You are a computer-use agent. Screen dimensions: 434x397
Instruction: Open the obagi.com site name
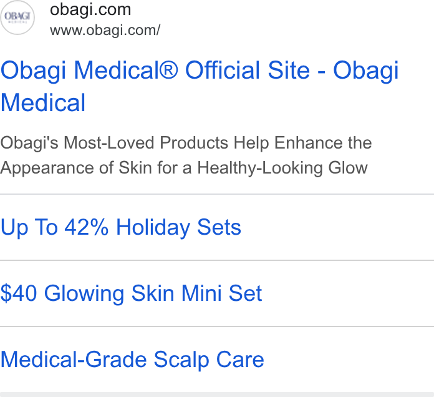[x=90, y=10]
